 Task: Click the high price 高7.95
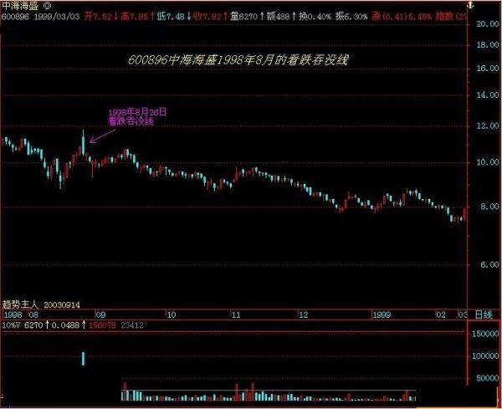[135, 17]
